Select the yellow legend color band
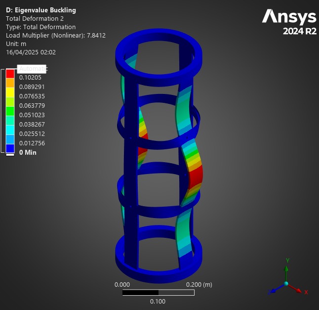319x310 pixels. pyautogui.click(x=10, y=92)
